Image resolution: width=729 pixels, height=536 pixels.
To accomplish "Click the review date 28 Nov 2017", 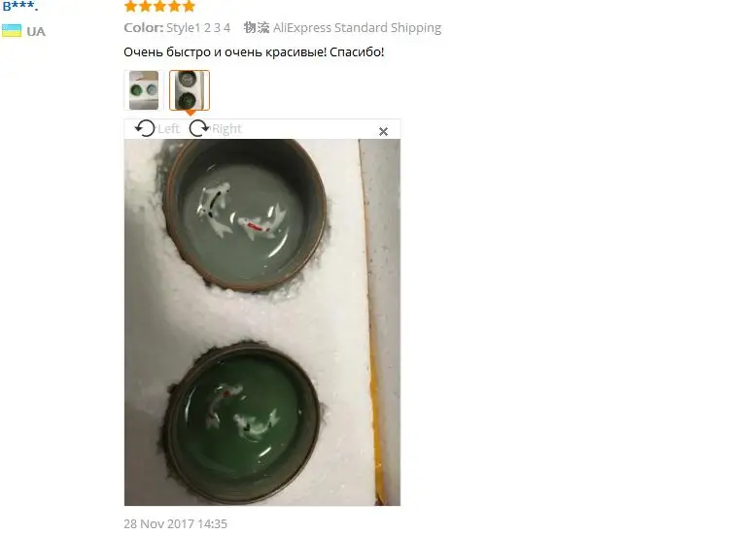I will [x=175, y=524].
